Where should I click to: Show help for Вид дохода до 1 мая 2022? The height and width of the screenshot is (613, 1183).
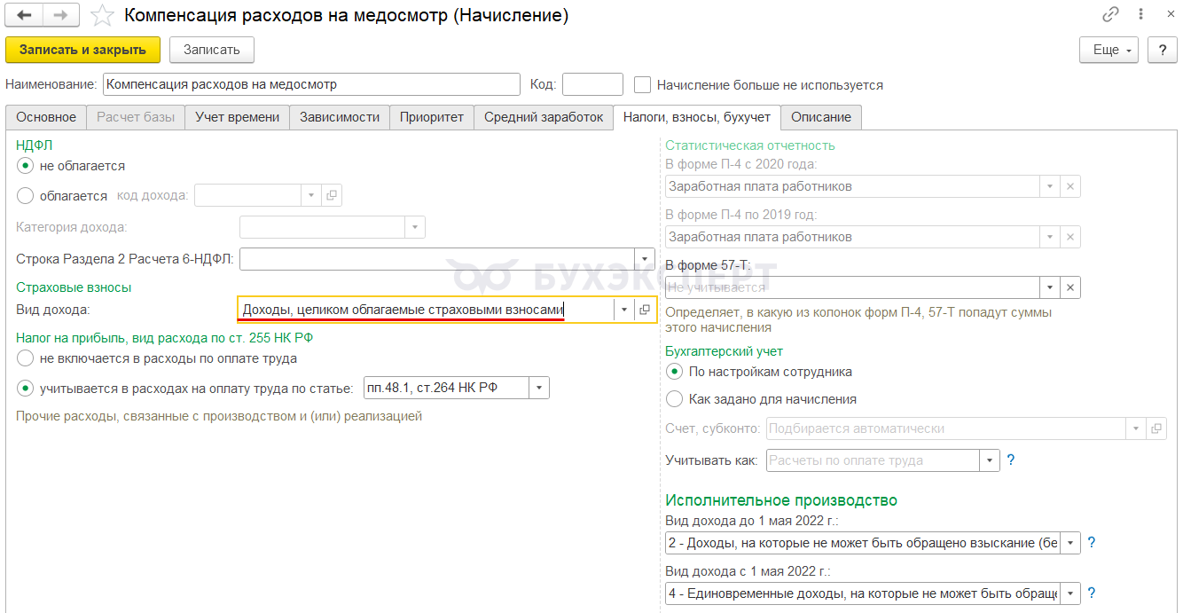[x=1092, y=542]
